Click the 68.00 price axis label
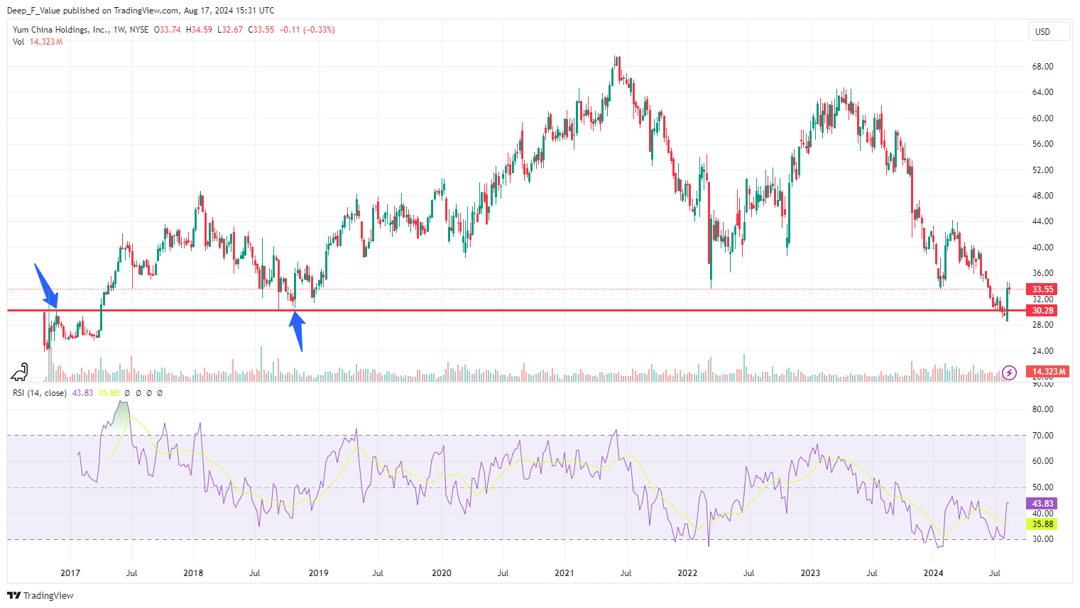This screenshot has height=608, width=1080. 1042,67
